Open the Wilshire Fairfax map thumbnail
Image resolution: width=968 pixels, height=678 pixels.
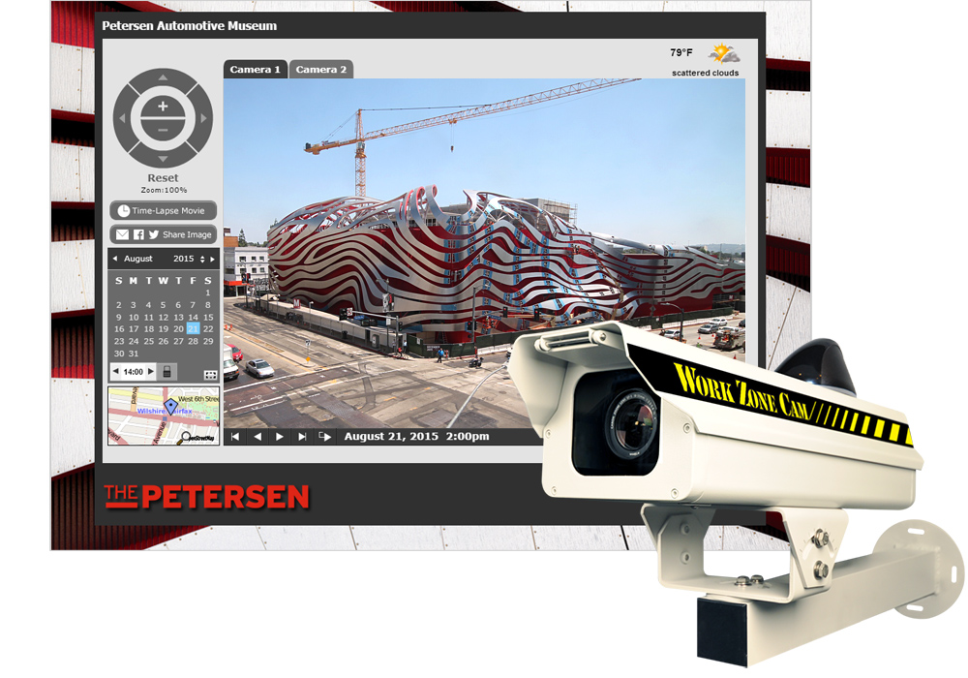pos(163,416)
